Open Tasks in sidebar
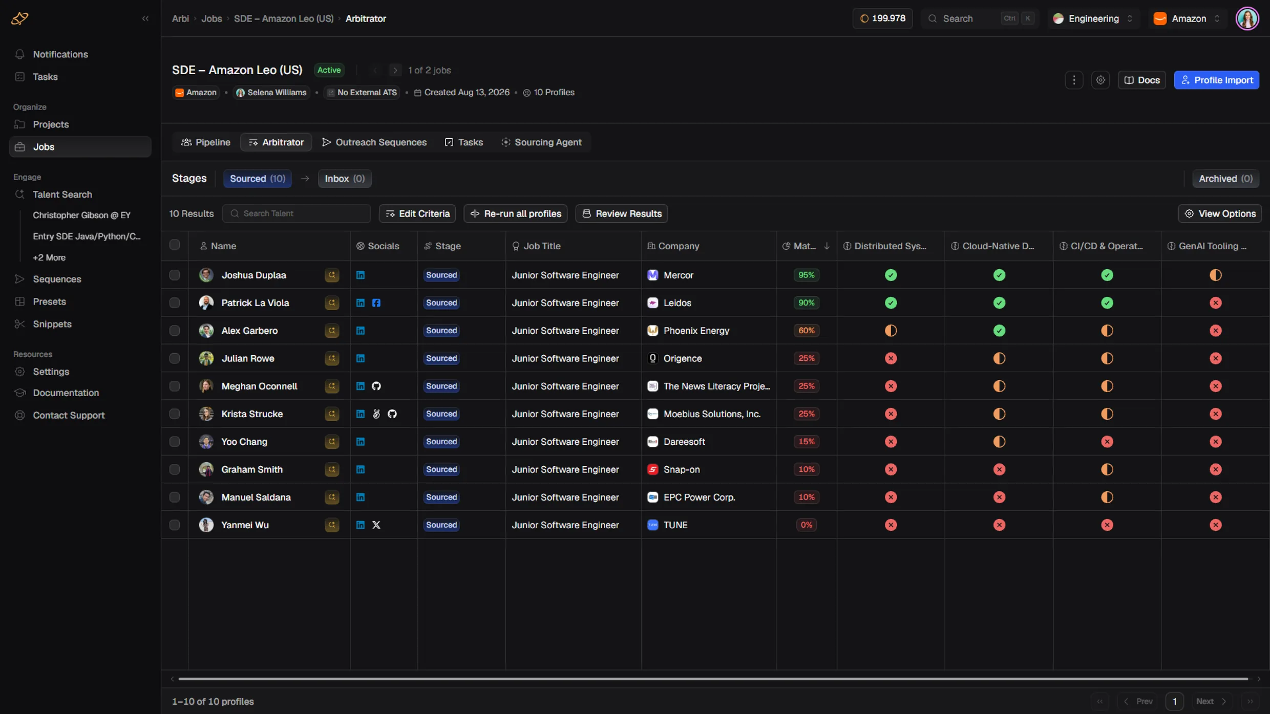This screenshot has width=1270, height=714. pos(80,77)
